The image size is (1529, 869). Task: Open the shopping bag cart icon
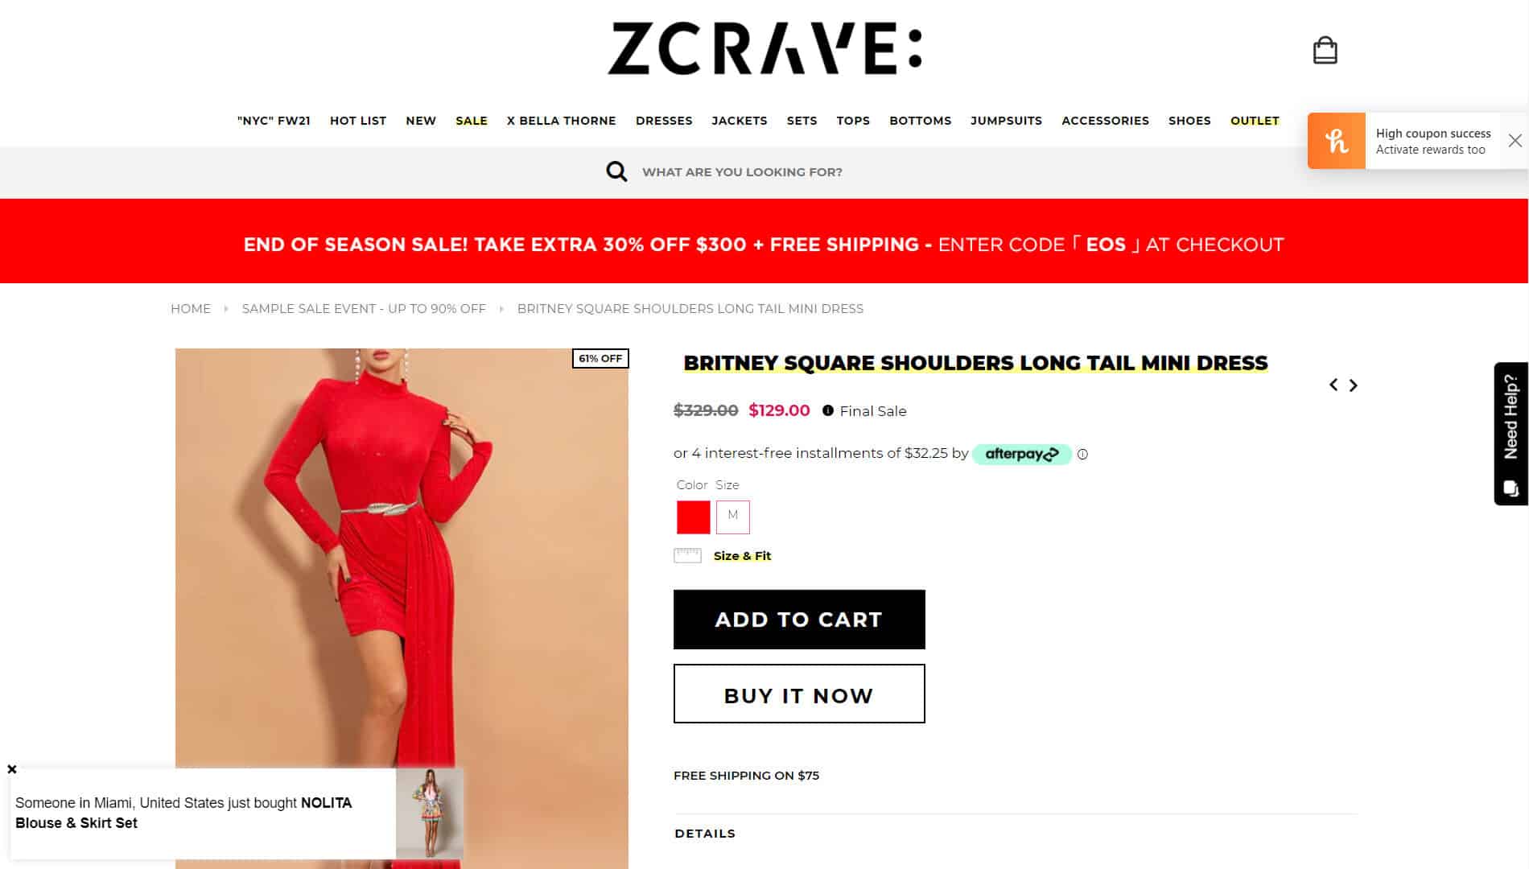click(x=1325, y=50)
